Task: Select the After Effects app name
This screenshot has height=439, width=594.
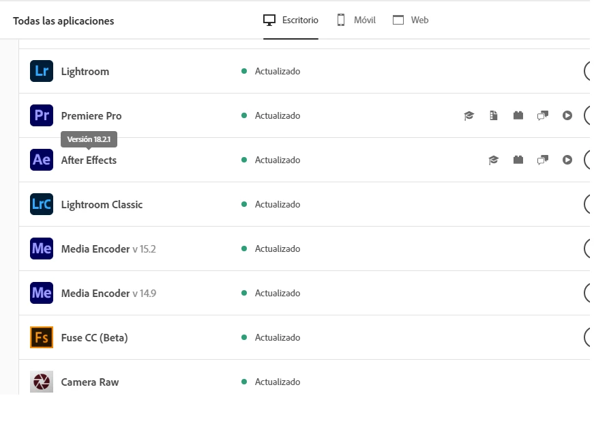Action: coord(89,160)
